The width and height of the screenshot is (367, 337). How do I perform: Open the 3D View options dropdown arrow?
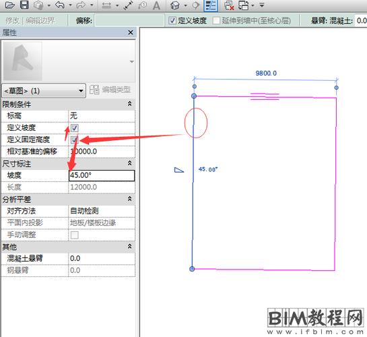(185, 5)
